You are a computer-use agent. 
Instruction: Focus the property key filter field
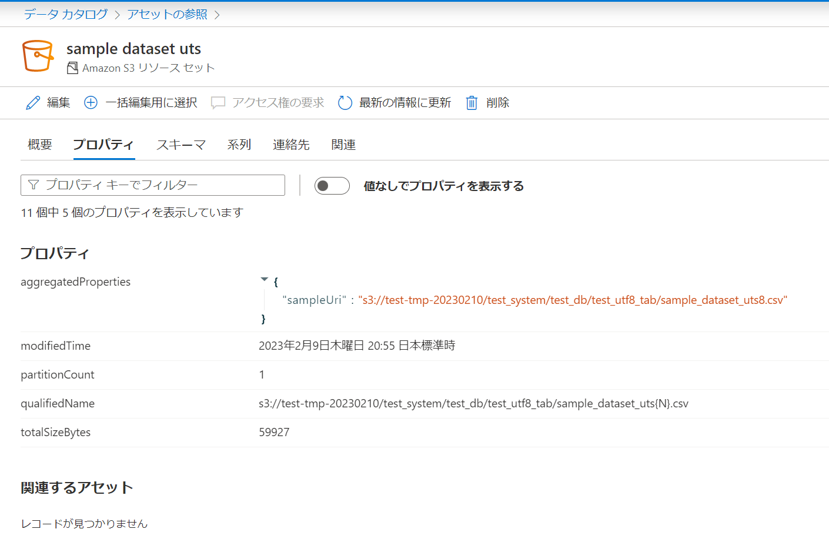coord(153,185)
